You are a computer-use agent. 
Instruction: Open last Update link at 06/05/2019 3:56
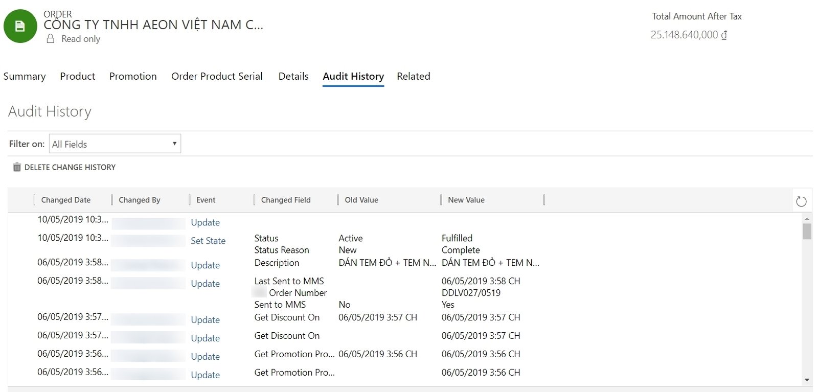pos(206,375)
